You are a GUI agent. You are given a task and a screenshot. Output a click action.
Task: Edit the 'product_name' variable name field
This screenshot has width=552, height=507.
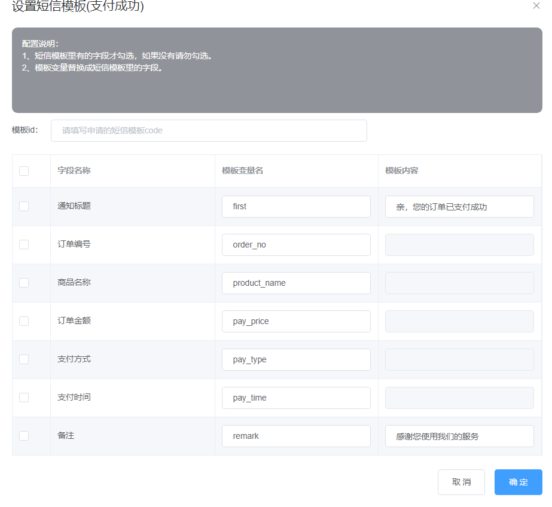click(296, 283)
